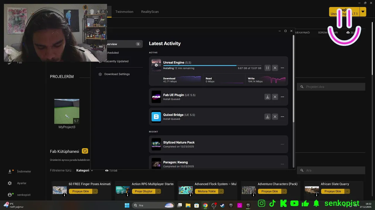Switch to the Twinmotion tab
This screenshot has width=375, height=210.
pos(124,12)
